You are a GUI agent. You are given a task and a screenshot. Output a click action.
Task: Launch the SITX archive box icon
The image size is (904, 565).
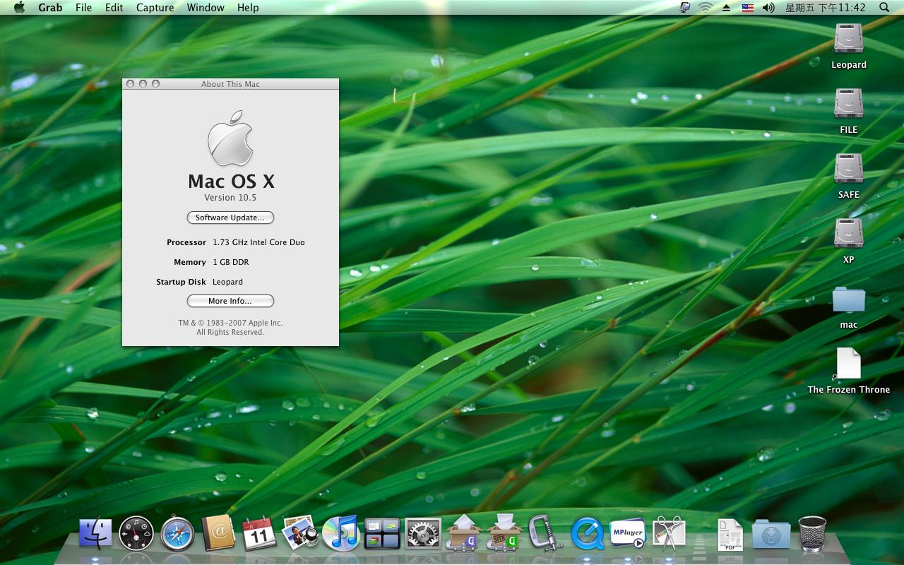click(x=505, y=533)
